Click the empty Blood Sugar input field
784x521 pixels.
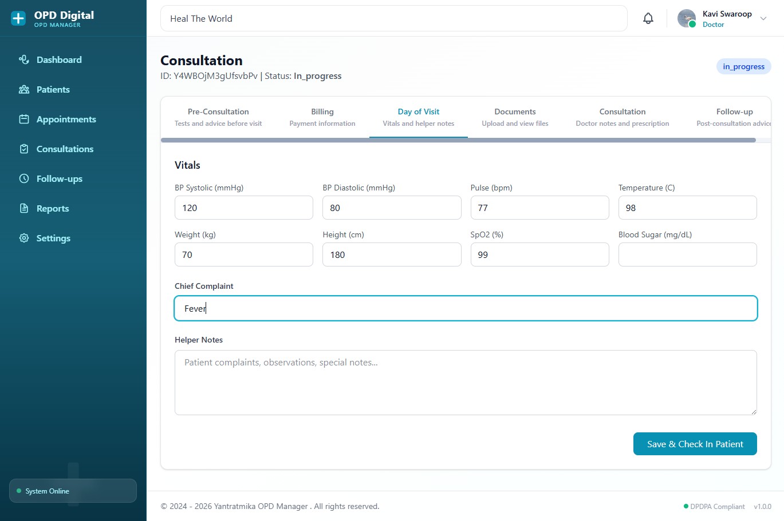coord(687,254)
